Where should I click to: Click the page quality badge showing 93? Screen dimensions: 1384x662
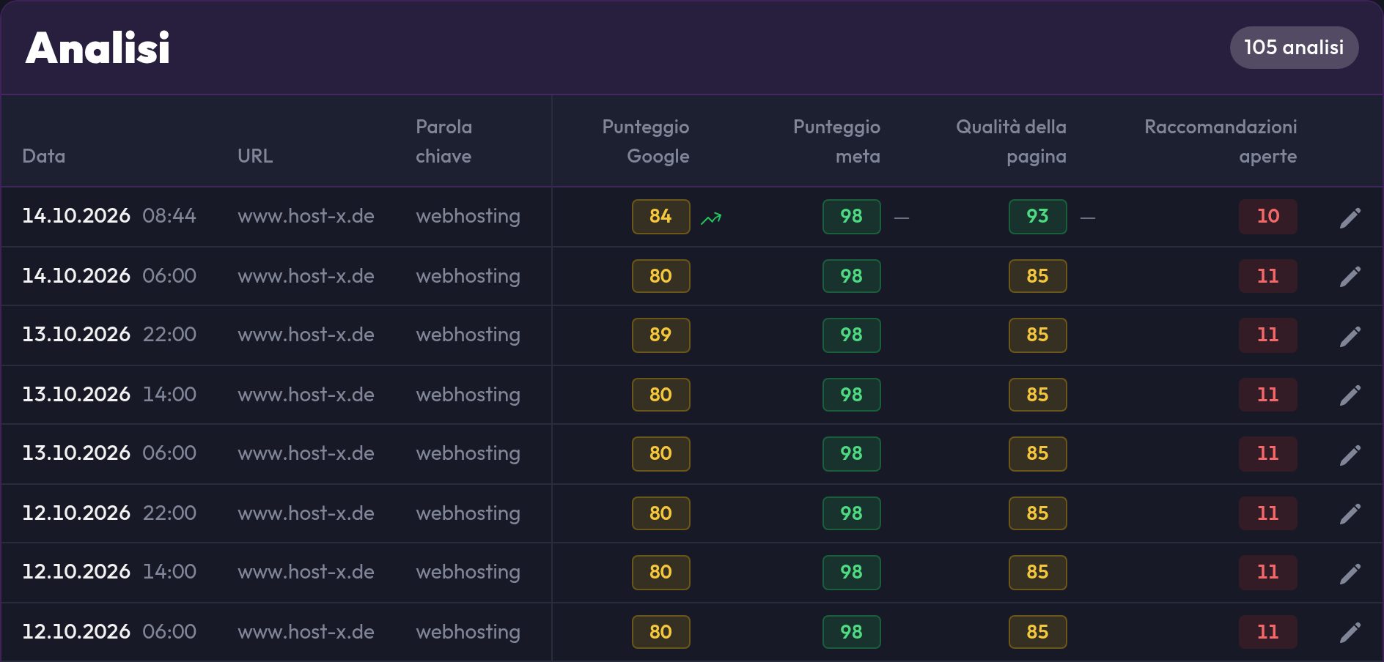[x=1037, y=217]
